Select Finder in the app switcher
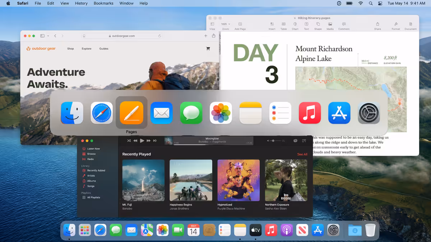431x242 pixels. point(72,113)
